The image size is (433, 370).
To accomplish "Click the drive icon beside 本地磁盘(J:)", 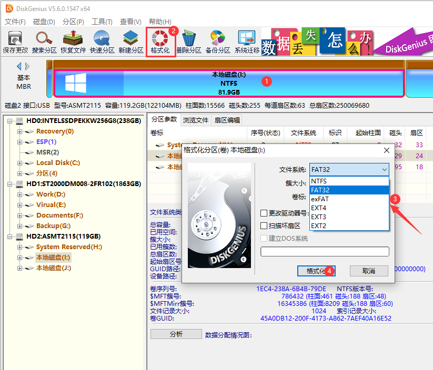I will tap(29, 268).
